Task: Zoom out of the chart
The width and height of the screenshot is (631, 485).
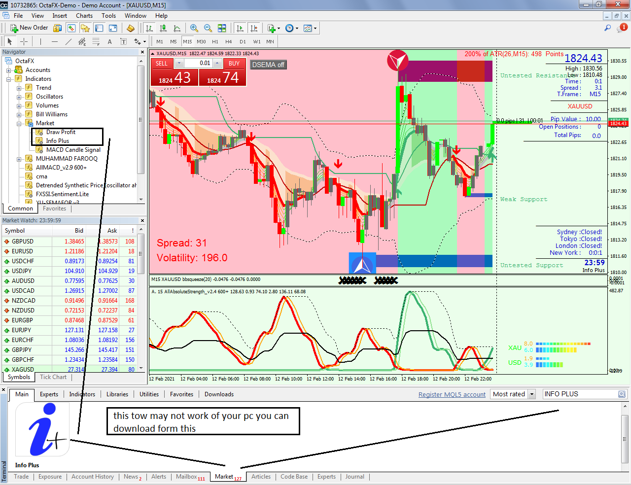Action: click(x=208, y=28)
